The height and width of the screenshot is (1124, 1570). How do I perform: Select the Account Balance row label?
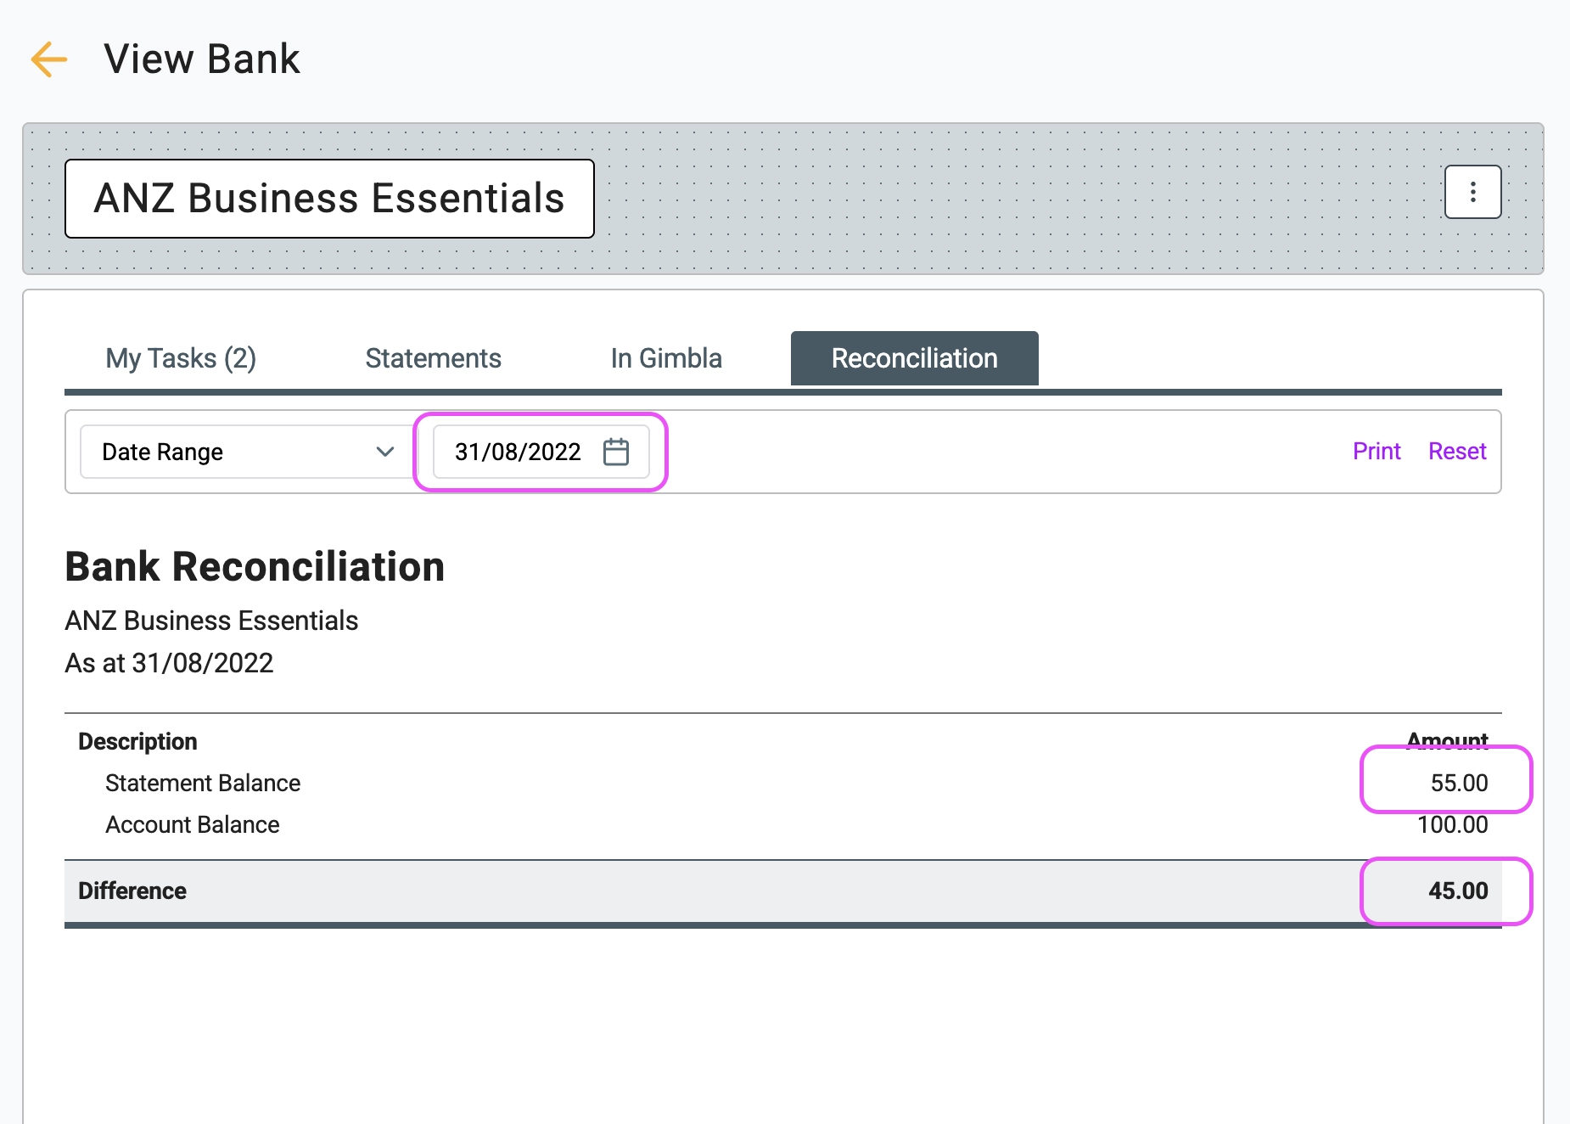[x=192, y=824]
